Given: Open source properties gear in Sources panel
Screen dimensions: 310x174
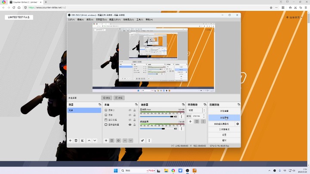Looking at the screenshot, I should (x=118, y=140).
